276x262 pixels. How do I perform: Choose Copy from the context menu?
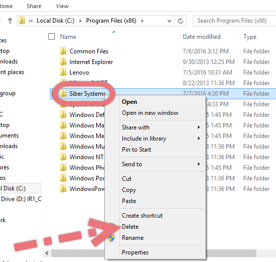[129, 190]
